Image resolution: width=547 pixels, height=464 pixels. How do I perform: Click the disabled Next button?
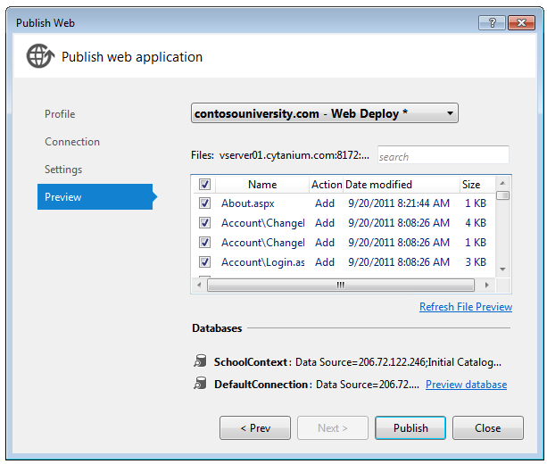(333, 427)
